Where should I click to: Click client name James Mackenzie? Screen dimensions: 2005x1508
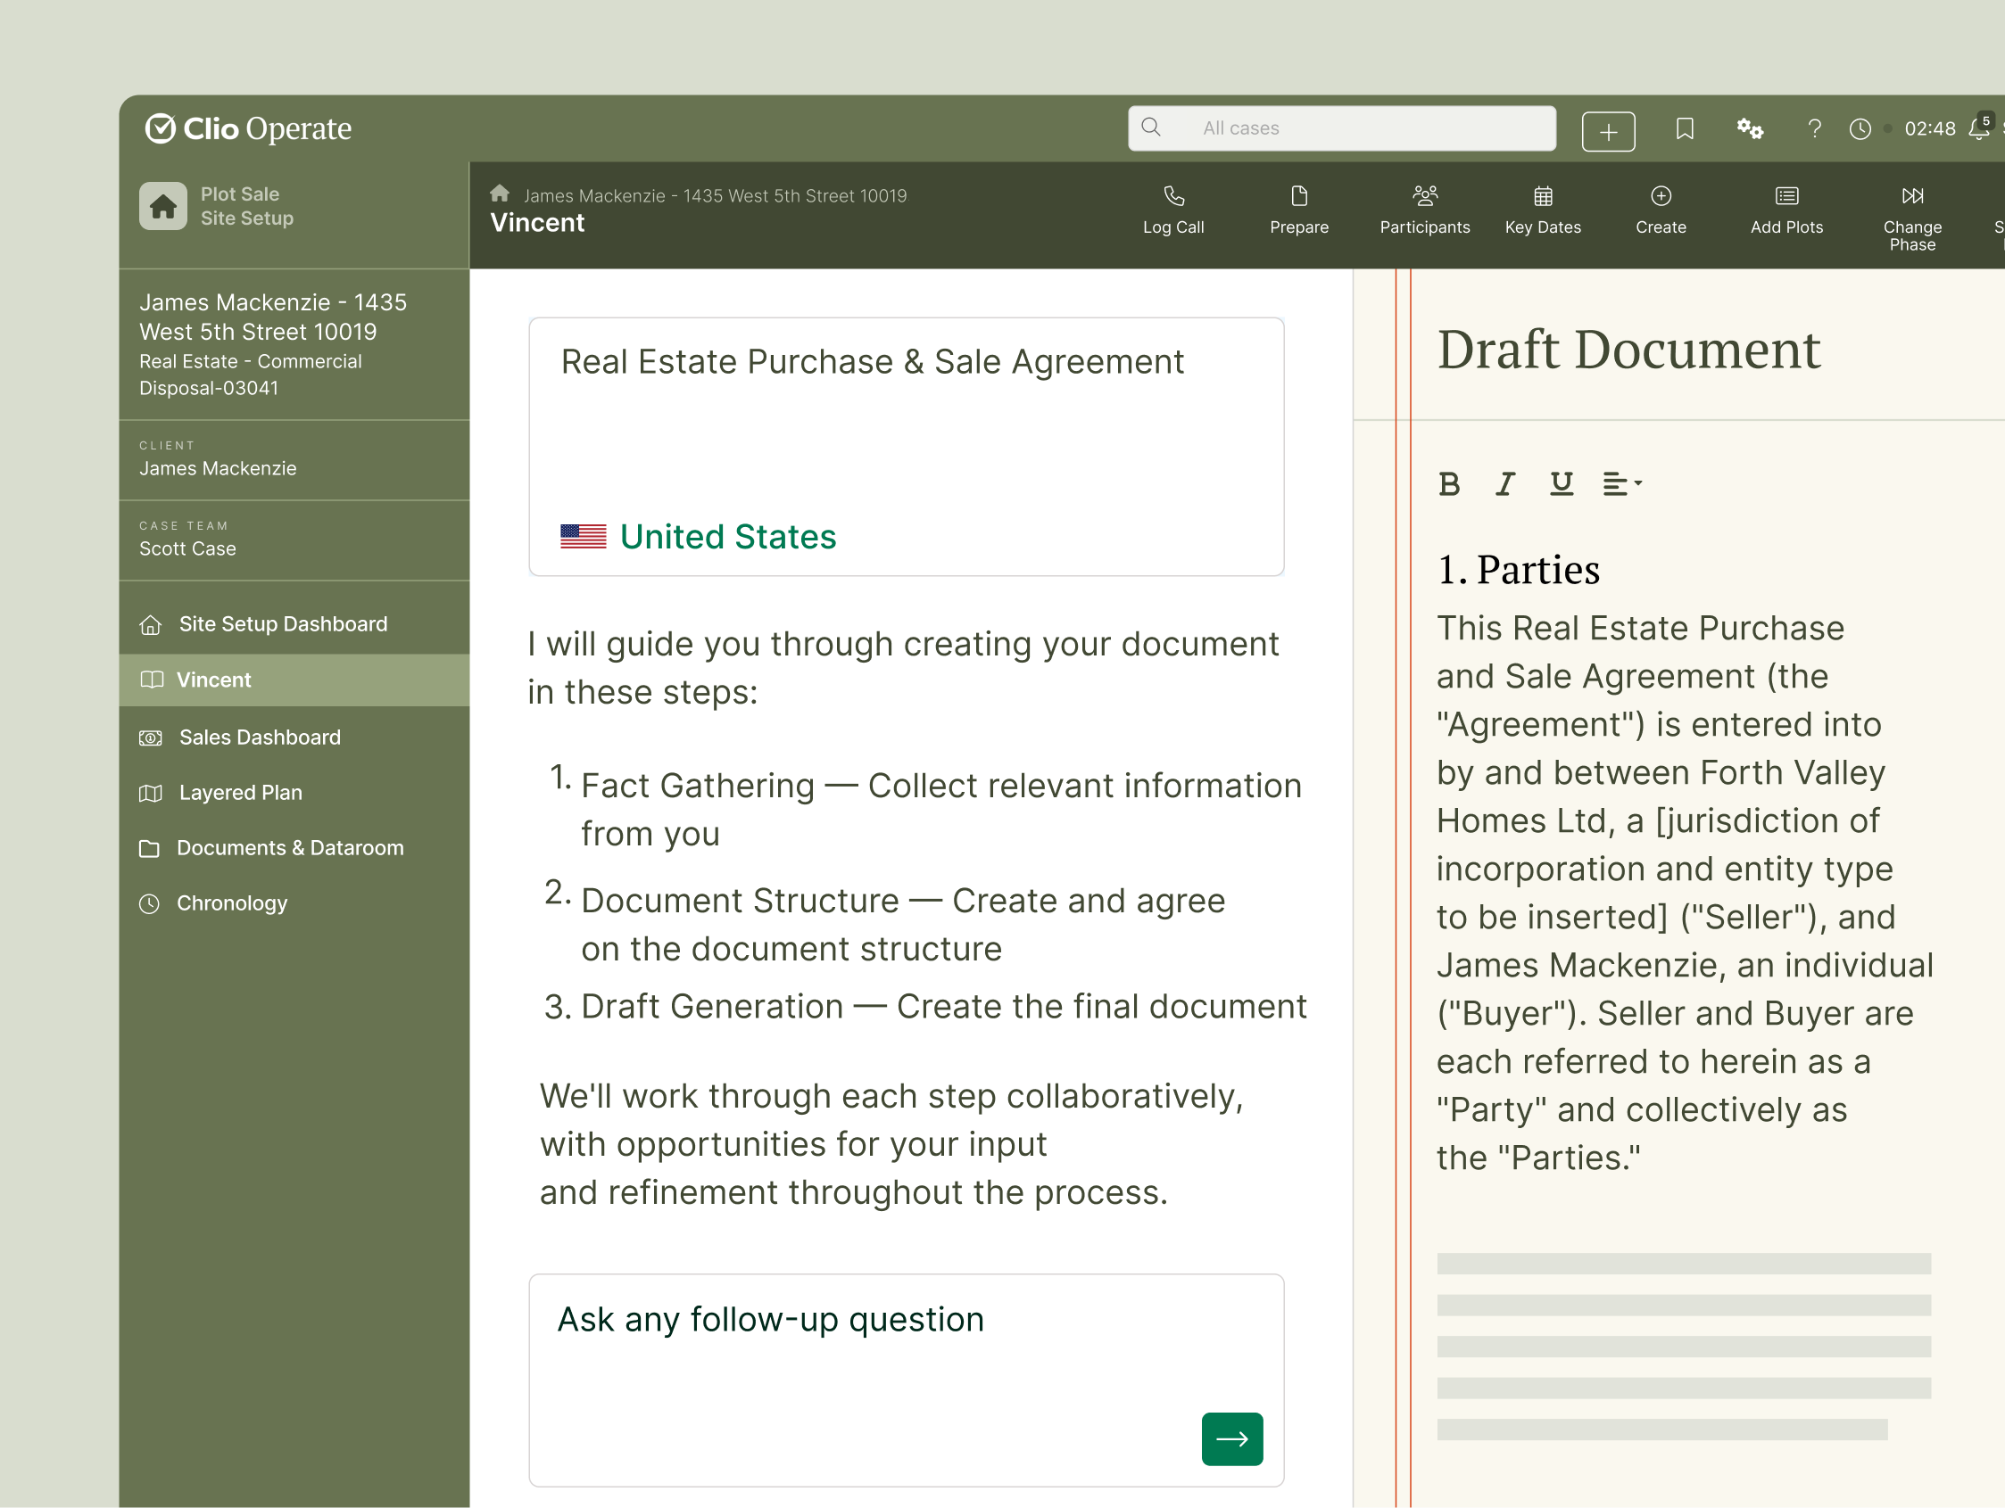point(218,468)
